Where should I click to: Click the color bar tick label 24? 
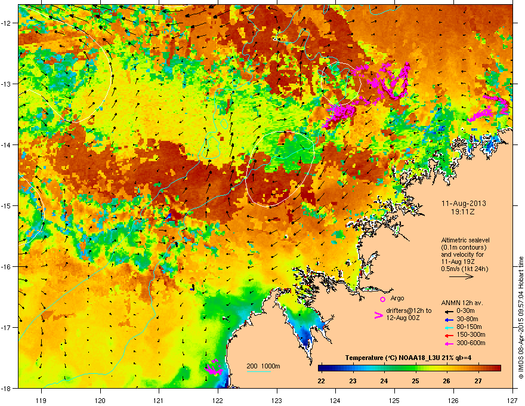click(x=384, y=381)
